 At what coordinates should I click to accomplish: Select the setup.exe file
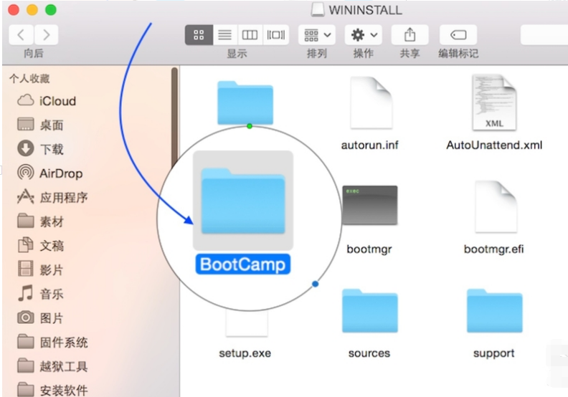click(x=245, y=353)
